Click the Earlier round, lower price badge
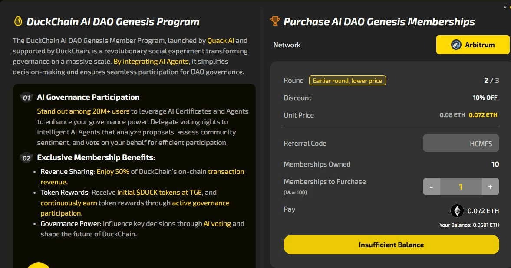 point(347,80)
